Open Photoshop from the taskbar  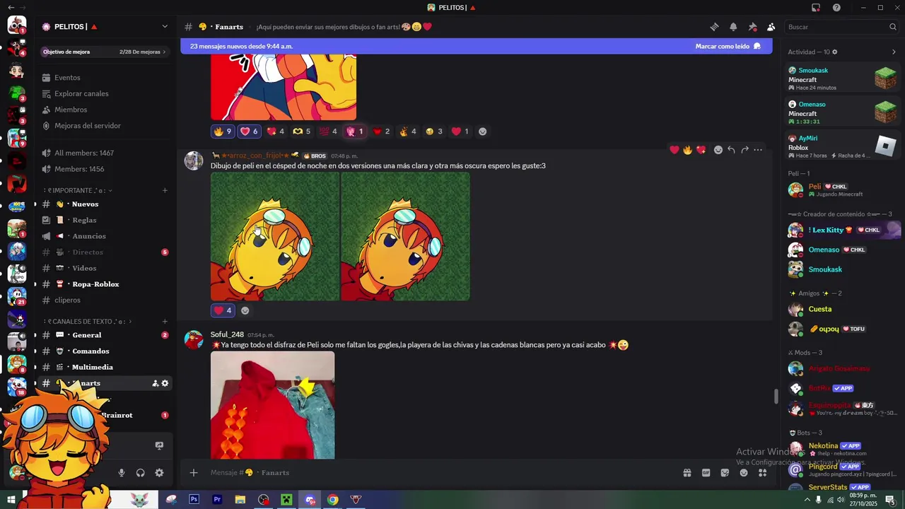[x=194, y=500]
